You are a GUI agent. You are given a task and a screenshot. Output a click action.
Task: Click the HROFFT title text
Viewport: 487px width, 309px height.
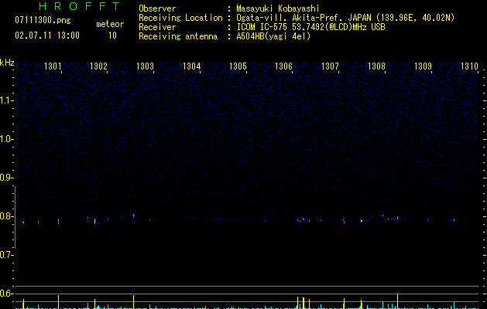[80, 6]
